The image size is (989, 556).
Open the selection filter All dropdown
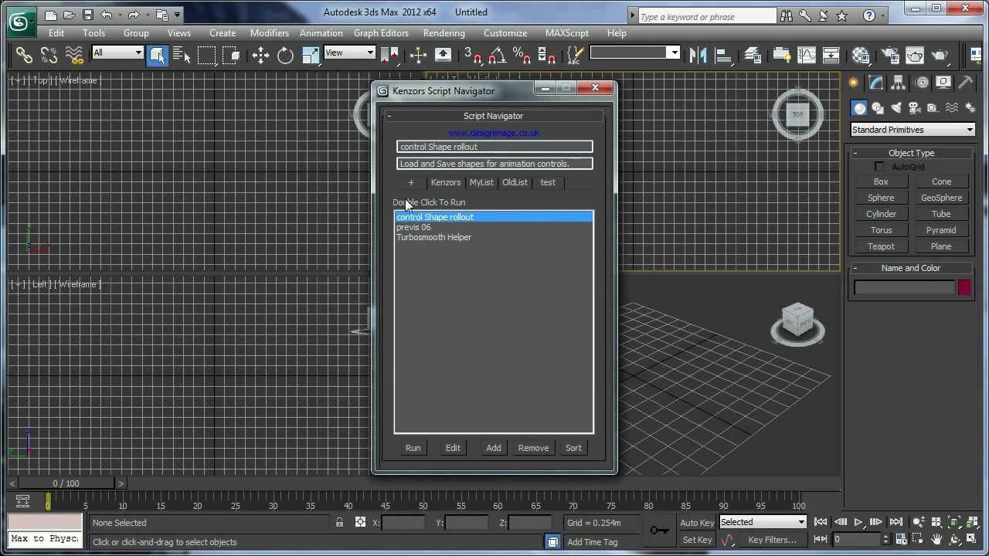[x=118, y=53]
